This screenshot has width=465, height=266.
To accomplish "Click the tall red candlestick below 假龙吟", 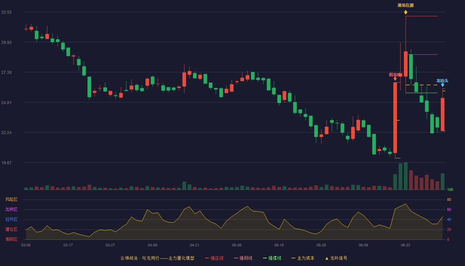I will click(x=395, y=118).
